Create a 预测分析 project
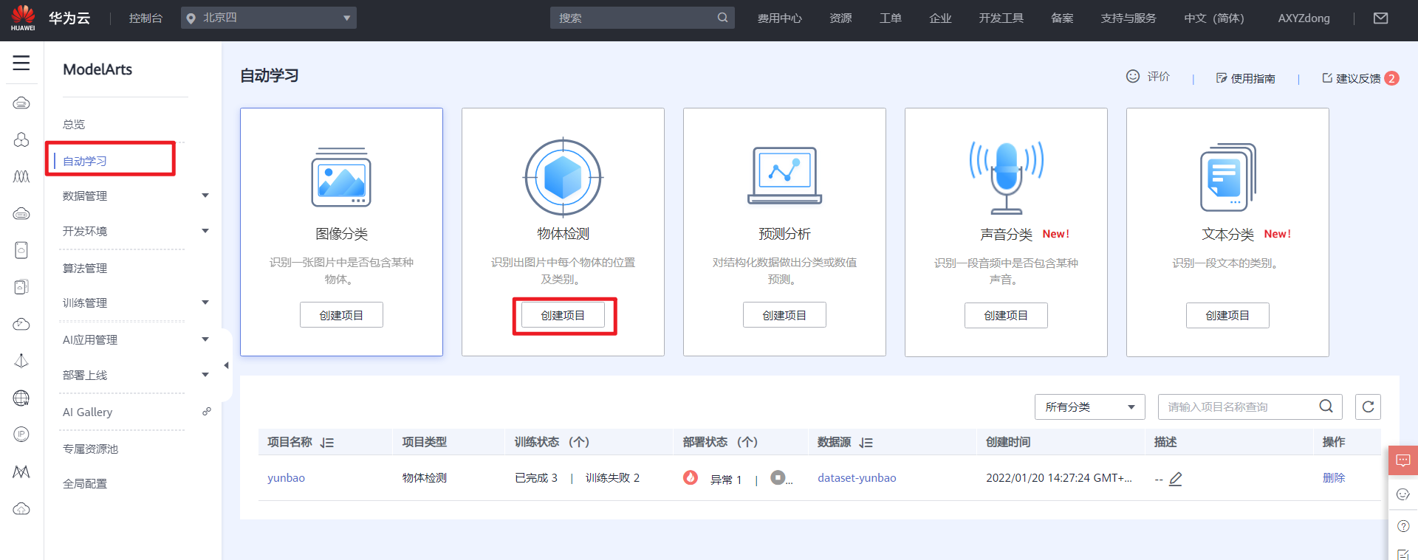Screen dimensions: 1418x560 pyautogui.click(x=784, y=315)
